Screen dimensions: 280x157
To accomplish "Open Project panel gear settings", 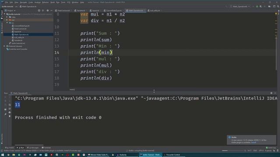I will click(48, 10).
